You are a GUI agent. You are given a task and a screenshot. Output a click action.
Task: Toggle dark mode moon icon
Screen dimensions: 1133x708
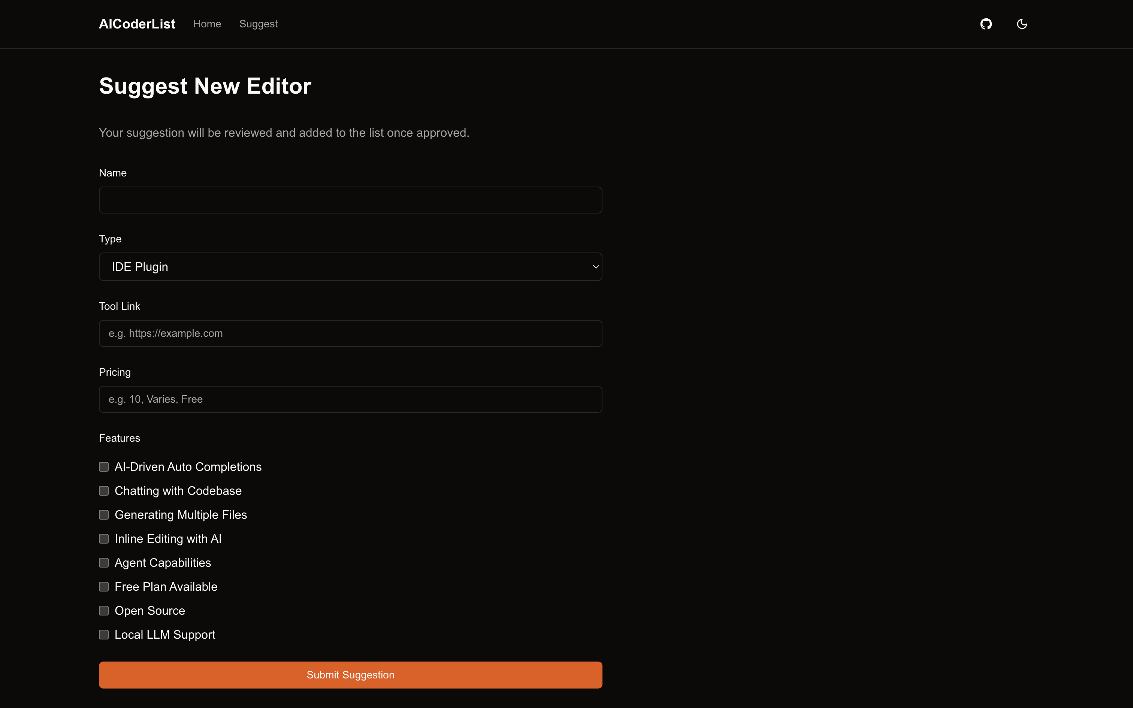(1022, 24)
